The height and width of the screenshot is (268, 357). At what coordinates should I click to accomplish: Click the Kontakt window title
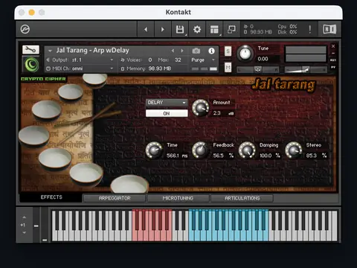[178, 12]
